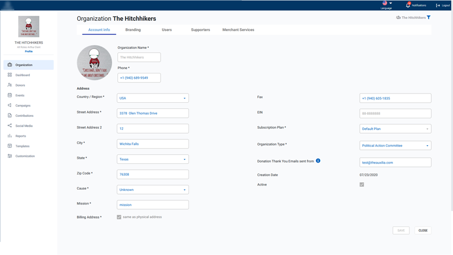Image resolution: width=453 pixels, height=255 pixels.
Task: Switch to the Merchant Services tab
Action: [238, 30]
